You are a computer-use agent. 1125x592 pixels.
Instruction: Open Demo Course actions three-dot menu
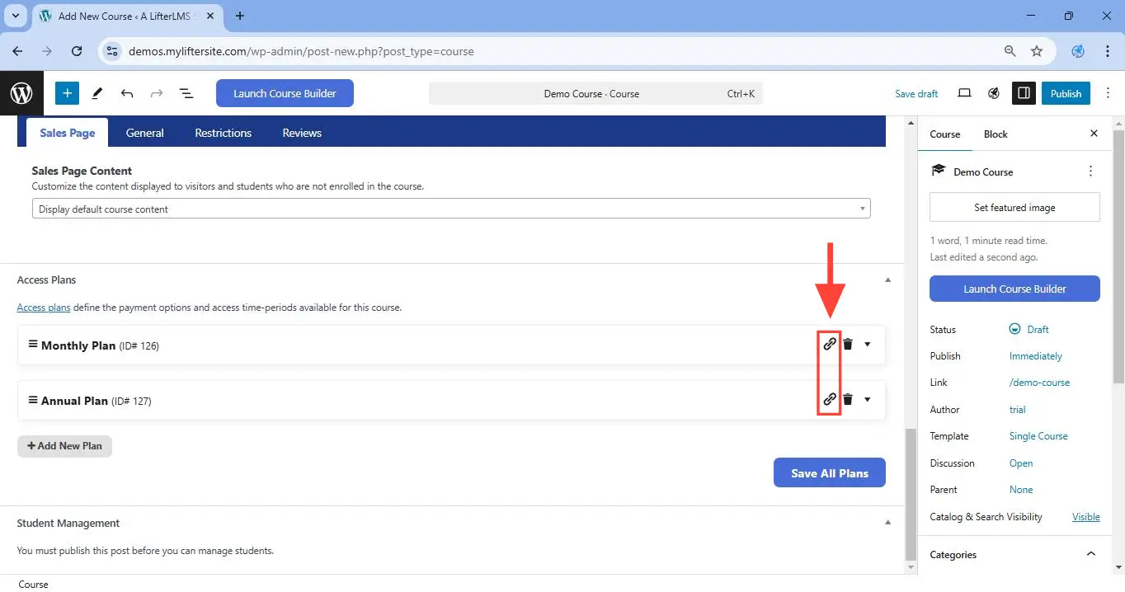[x=1090, y=171]
